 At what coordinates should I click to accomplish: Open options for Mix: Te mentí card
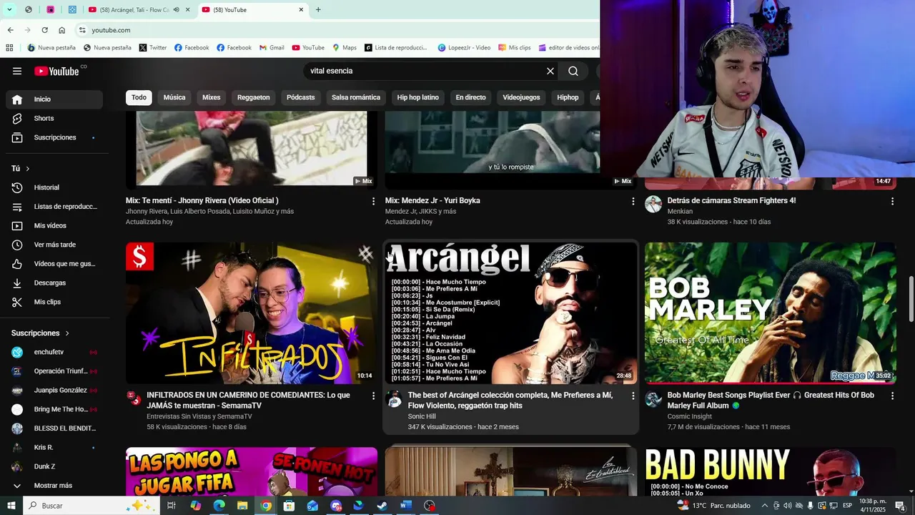[x=373, y=202]
